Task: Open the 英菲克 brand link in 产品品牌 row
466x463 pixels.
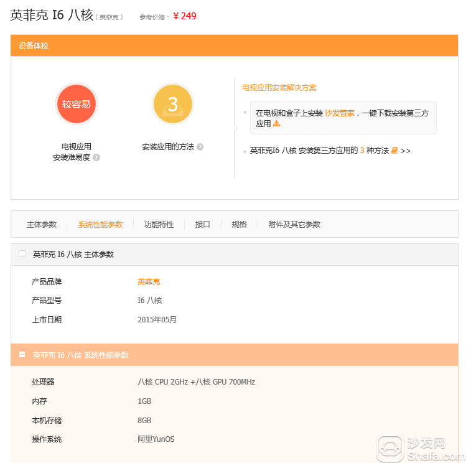Action: (149, 282)
